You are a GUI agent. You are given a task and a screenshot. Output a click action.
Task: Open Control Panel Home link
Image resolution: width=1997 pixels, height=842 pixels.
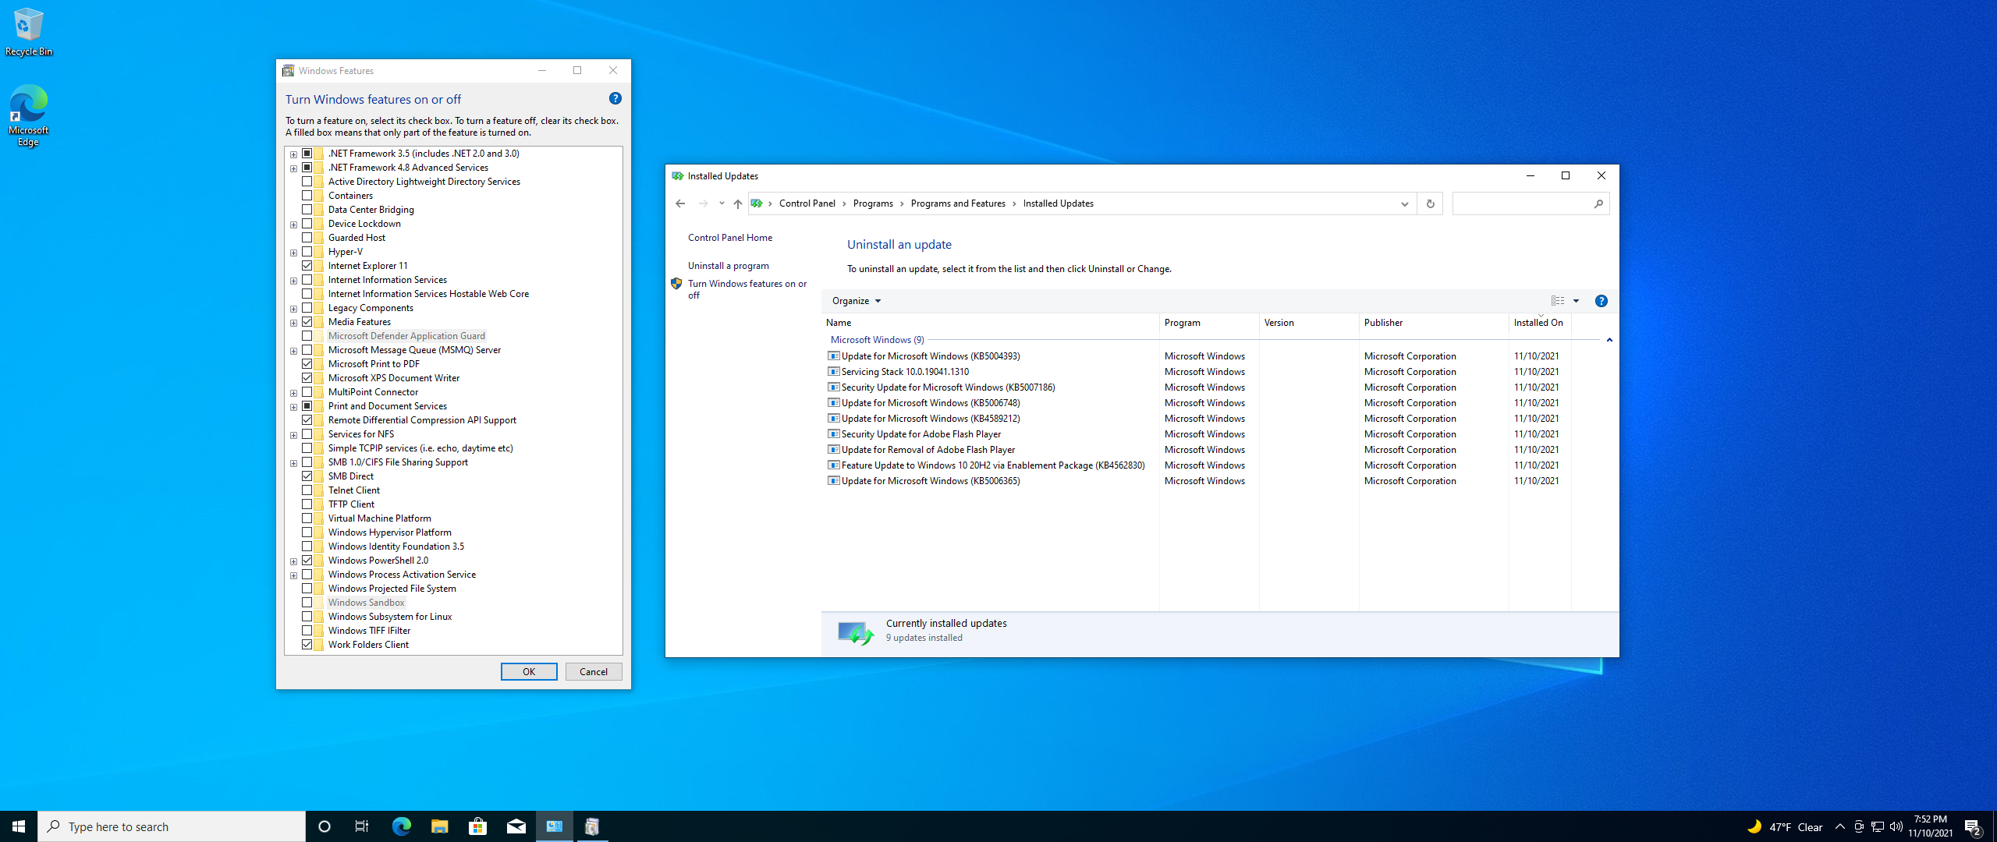pyautogui.click(x=730, y=238)
